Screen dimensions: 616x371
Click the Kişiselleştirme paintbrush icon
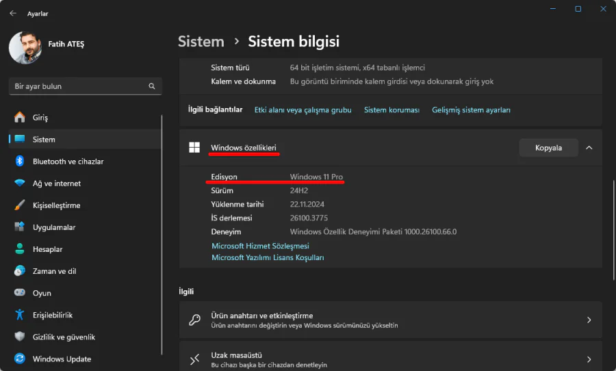click(20, 205)
